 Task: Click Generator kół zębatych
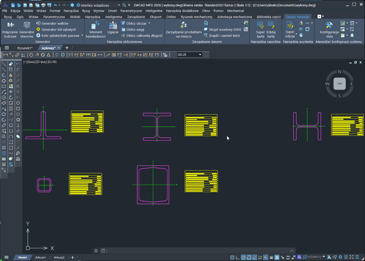(59, 30)
